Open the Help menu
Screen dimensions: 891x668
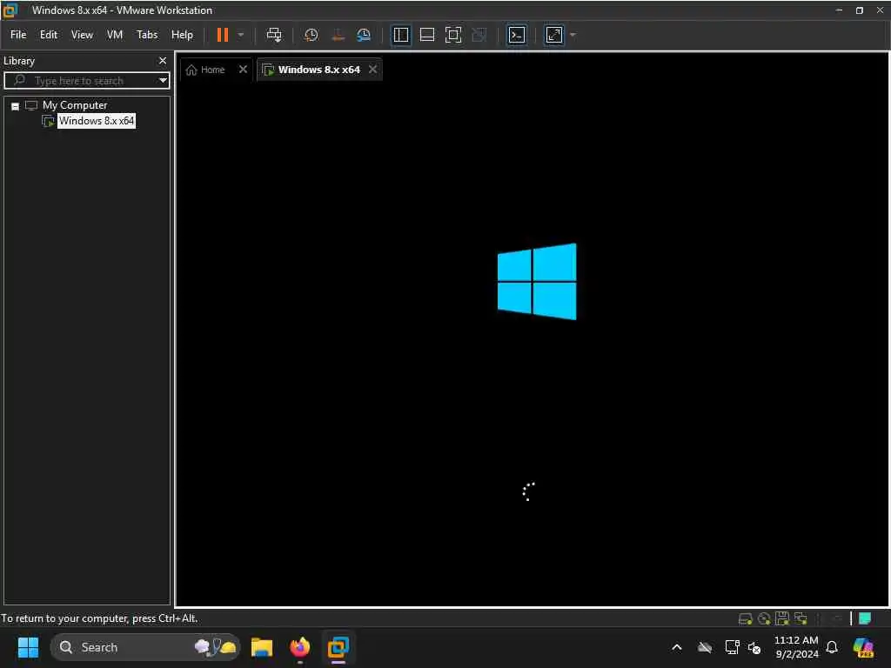tap(182, 35)
